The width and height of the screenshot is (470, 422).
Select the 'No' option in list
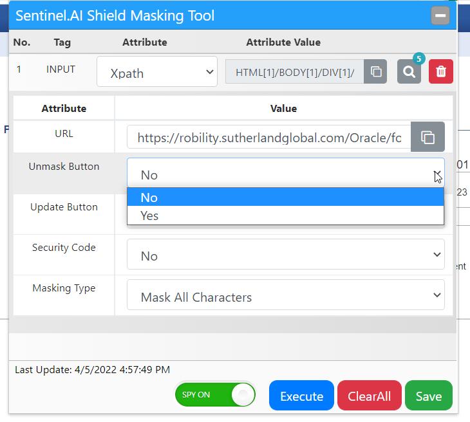(285, 197)
